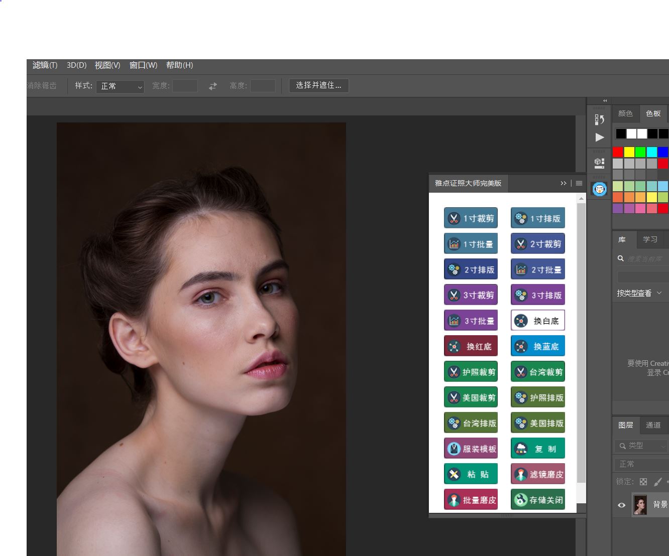669x556 pixels.
Task: Toggle lock transparent pixels icon
Action: (643, 482)
